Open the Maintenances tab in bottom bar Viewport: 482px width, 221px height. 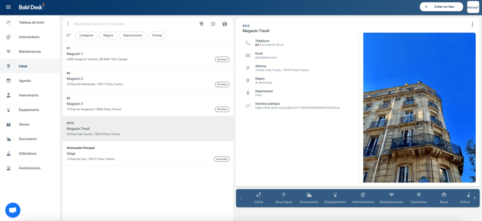[391, 198]
